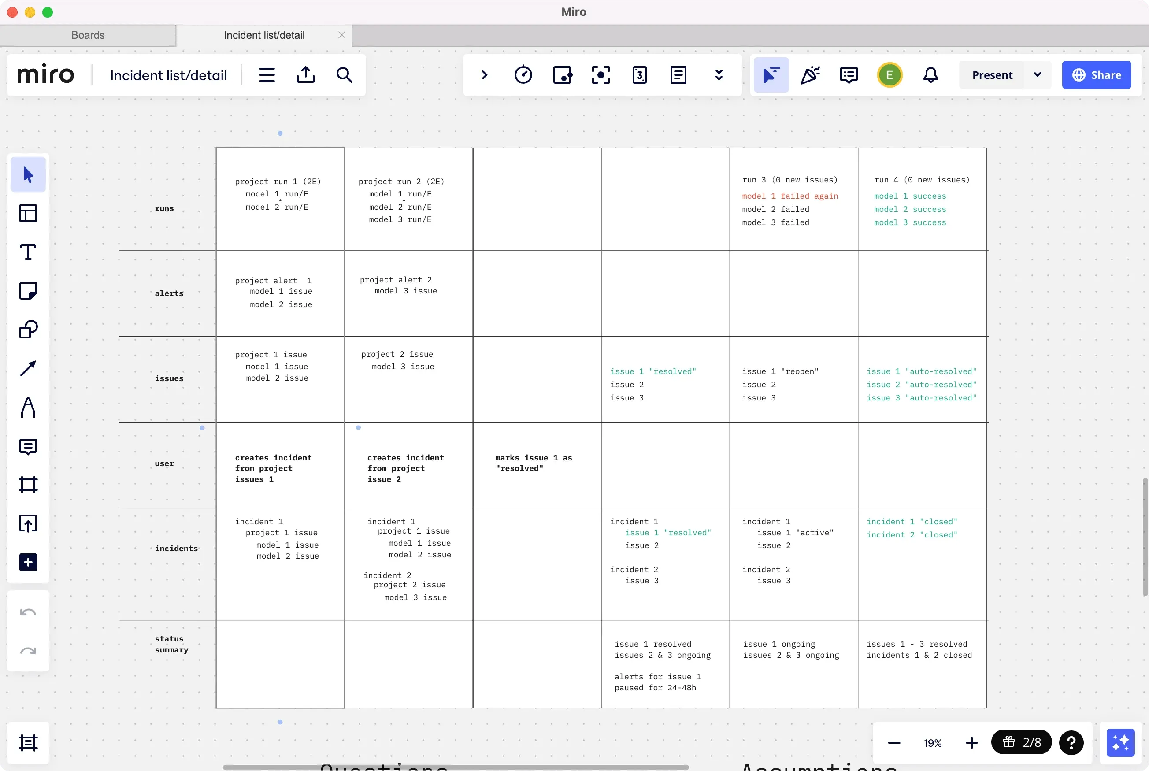Expand more tools with the double chevron
Viewport: 1149px width, 771px height.
tap(719, 75)
